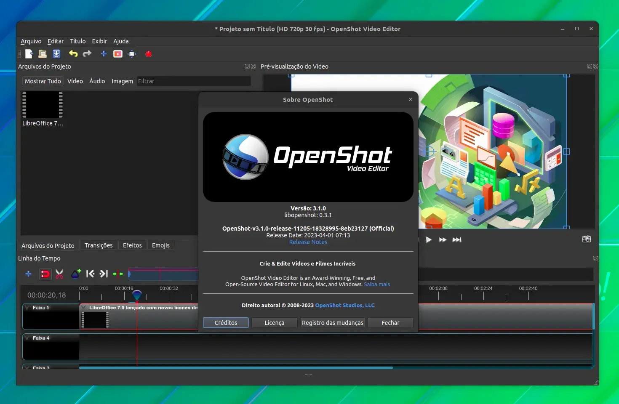Toggle fullscreen toolbar icon
The height and width of the screenshot is (404, 619).
point(132,54)
